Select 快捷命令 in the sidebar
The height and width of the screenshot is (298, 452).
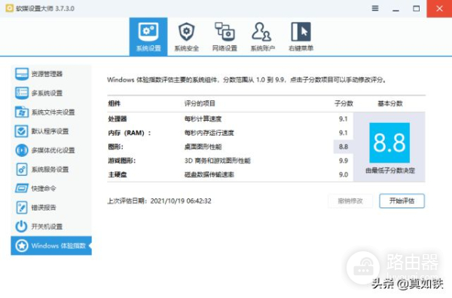point(51,189)
